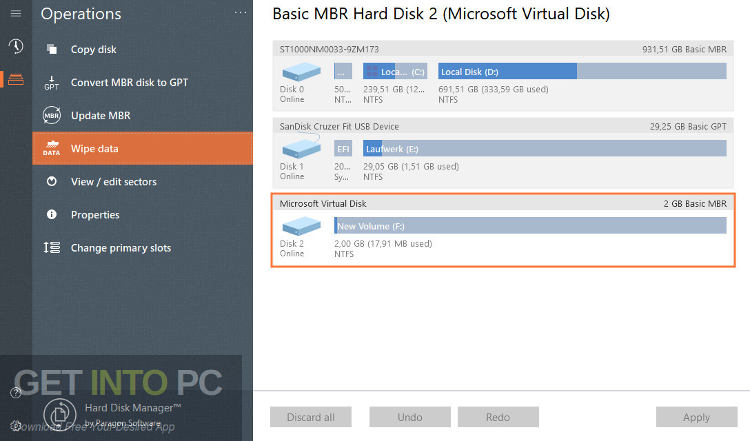Select the New Volume (F:) partition
Screen dimensions: 750x441
pos(531,226)
